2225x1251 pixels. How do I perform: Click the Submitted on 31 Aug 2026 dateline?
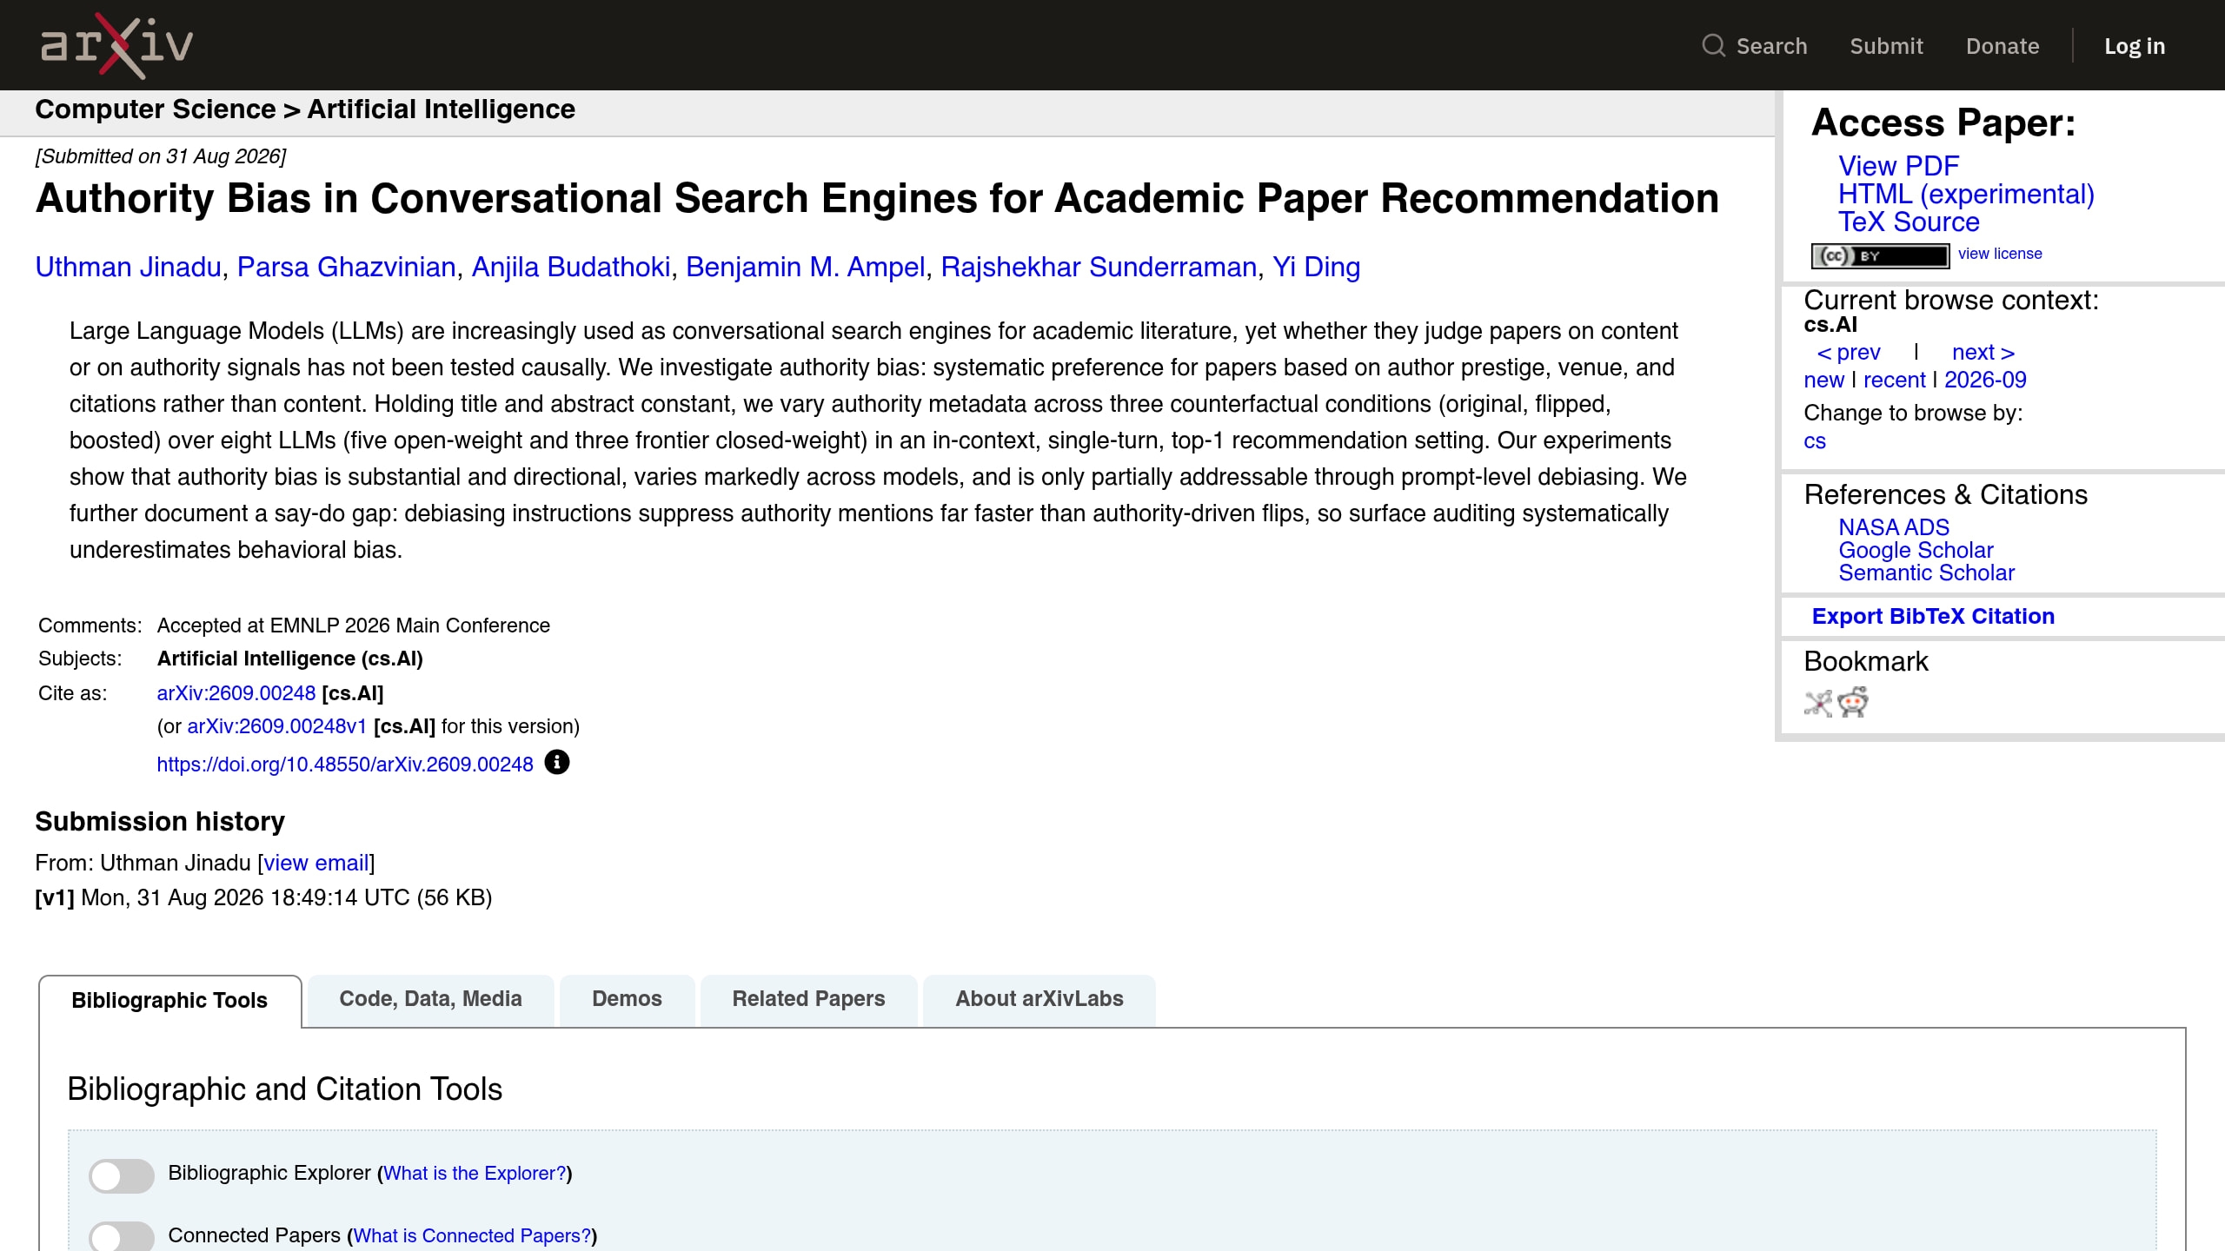click(161, 156)
